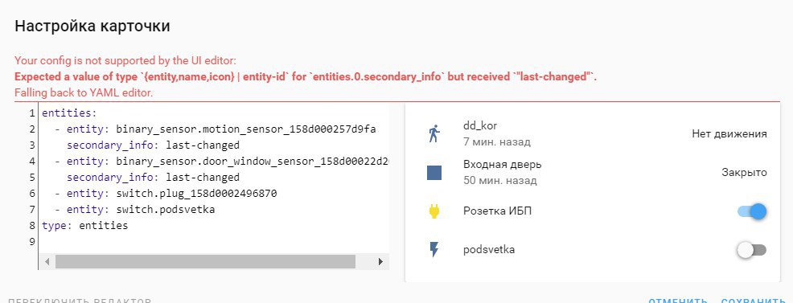Click the Отменить button
This screenshot has width=793, height=303.
click(678, 301)
